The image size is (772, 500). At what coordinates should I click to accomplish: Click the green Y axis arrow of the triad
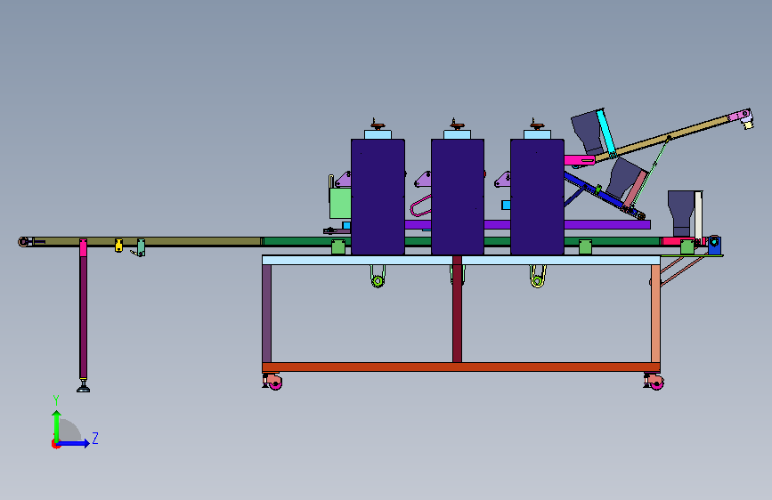[57, 425]
